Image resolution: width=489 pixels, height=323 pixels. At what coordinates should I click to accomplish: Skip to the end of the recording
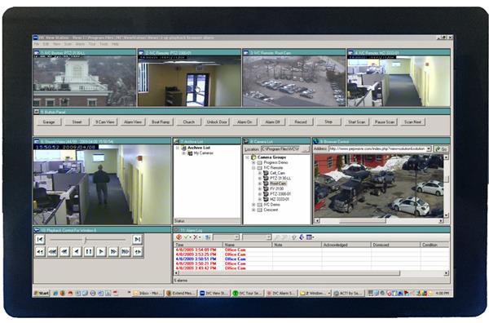137,239
